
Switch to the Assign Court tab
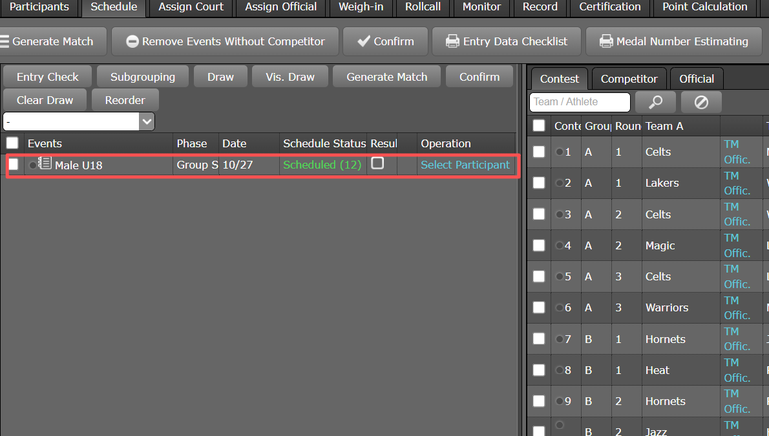[191, 7]
